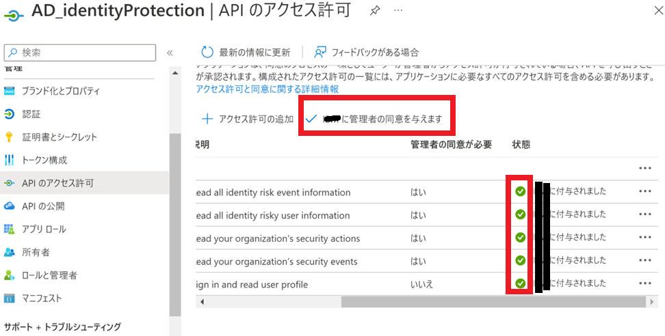Click the アクセス許可の追加 label

pyautogui.click(x=256, y=119)
